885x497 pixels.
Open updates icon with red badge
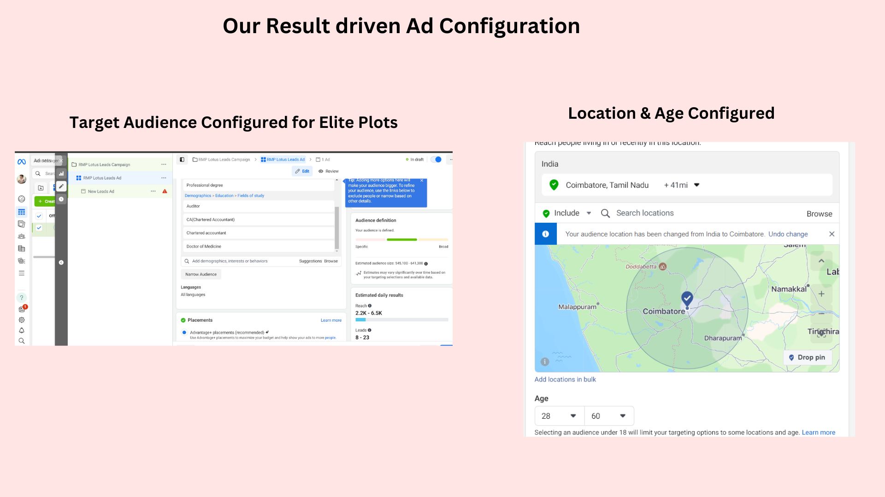[x=22, y=309]
